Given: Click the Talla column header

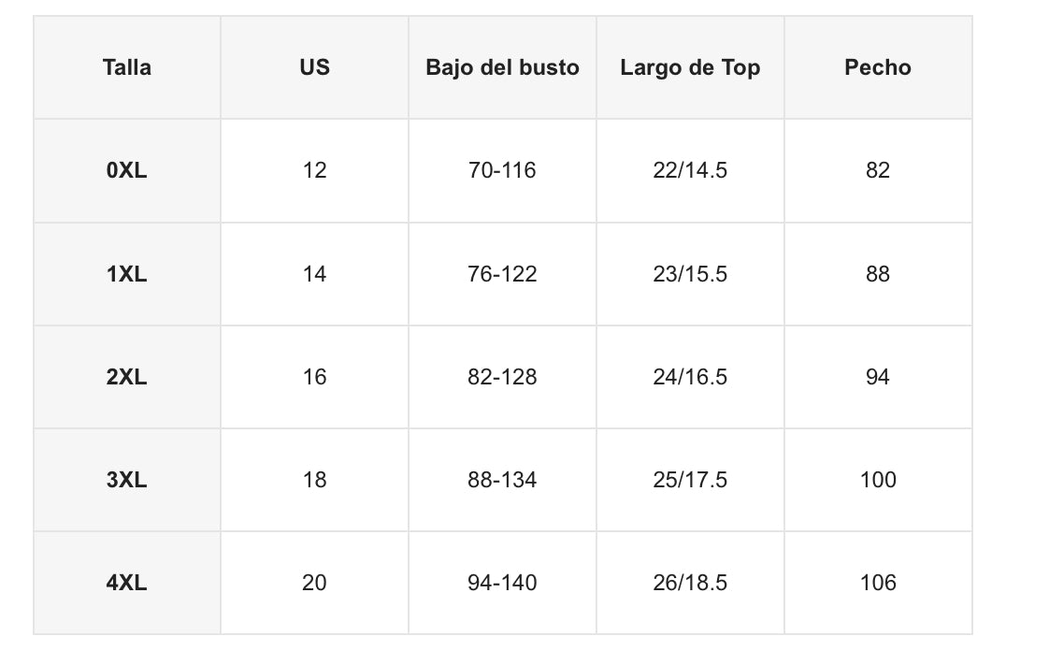Looking at the screenshot, I should click(127, 67).
